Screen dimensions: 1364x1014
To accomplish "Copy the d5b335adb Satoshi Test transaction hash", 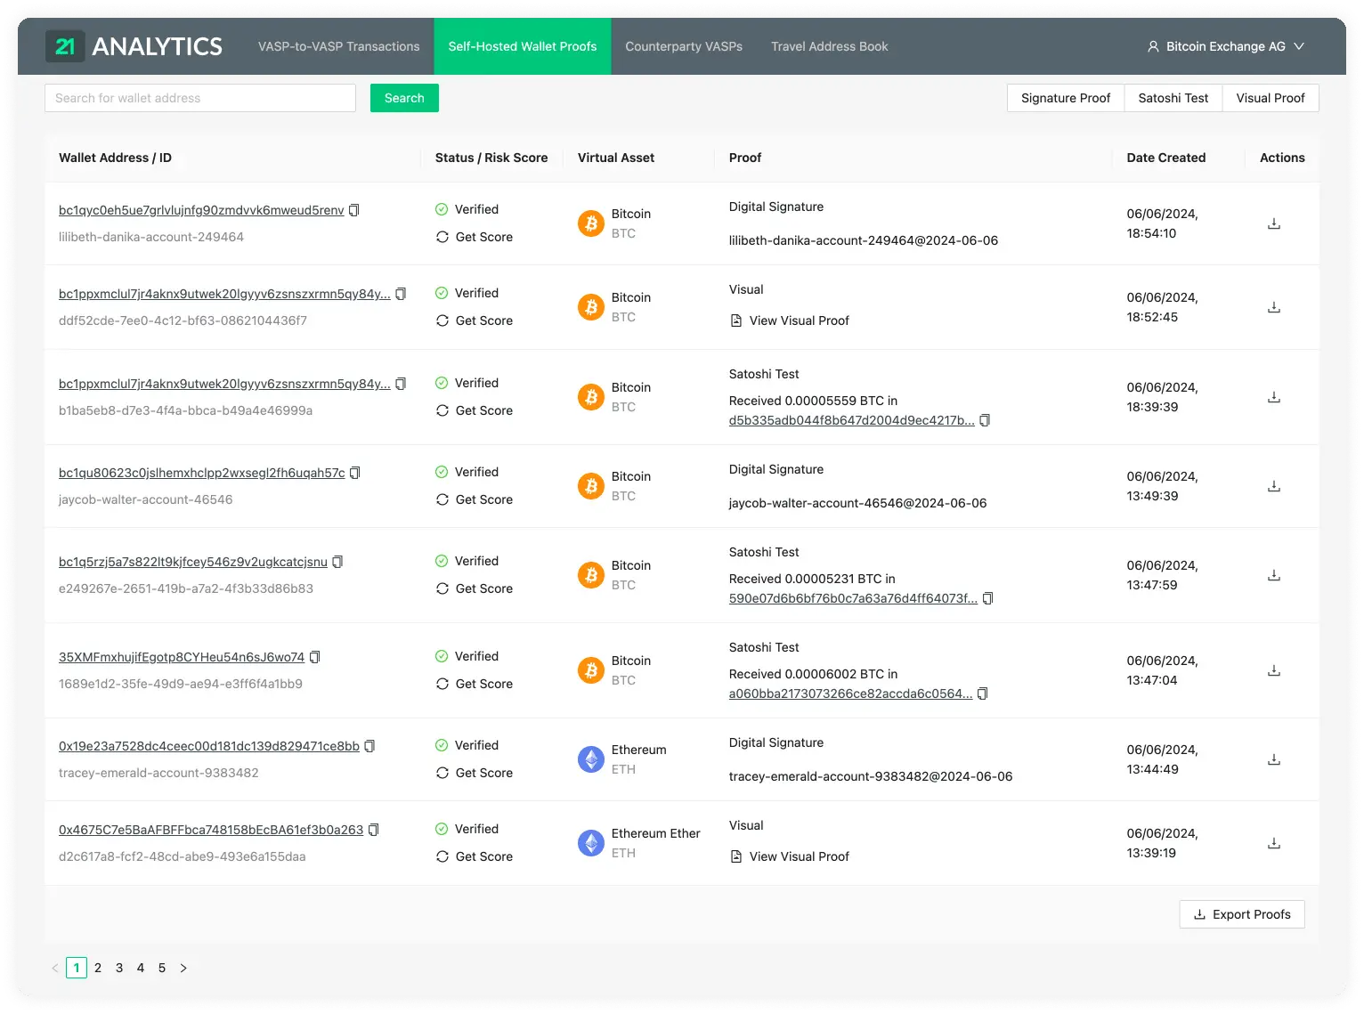I will [985, 420].
